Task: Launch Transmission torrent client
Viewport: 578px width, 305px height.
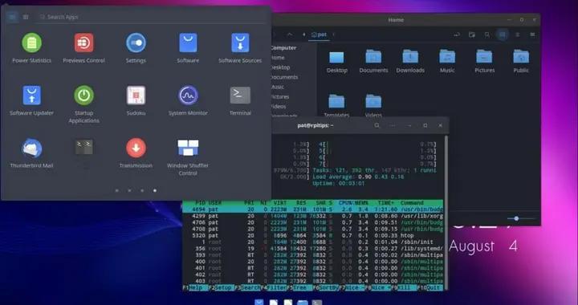Action: [136, 153]
